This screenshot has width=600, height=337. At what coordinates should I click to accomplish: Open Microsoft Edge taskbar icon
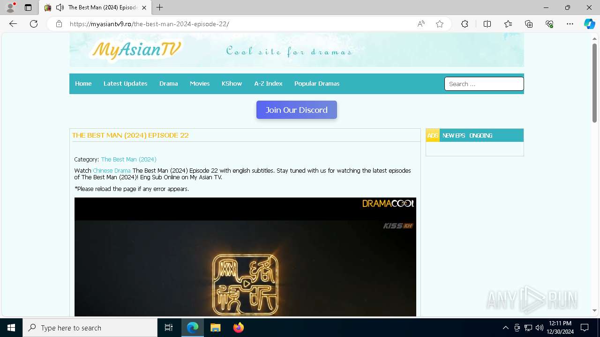pyautogui.click(x=193, y=328)
